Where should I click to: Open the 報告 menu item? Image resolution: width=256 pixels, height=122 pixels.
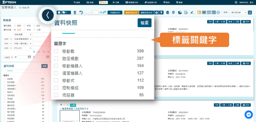point(167,2)
